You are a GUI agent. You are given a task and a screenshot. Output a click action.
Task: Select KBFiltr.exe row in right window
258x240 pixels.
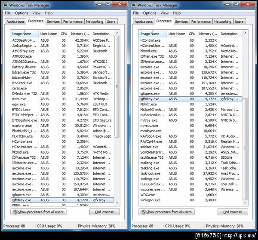click(x=190, y=105)
